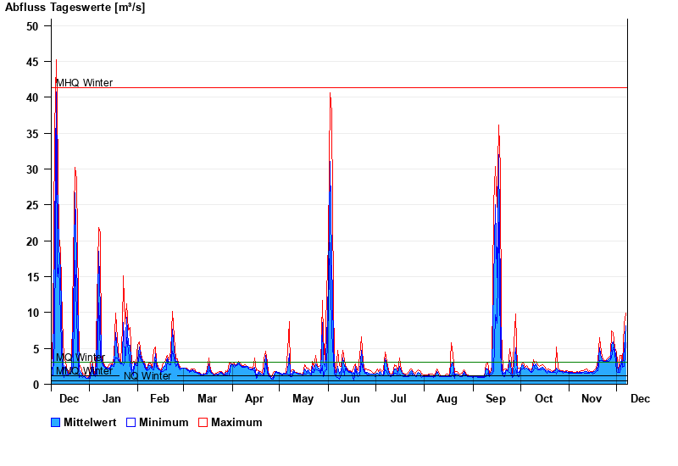Click the tip of the September maximum peak
Viewport: 678px width, 466px height.
pyautogui.click(x=498, y=125)
